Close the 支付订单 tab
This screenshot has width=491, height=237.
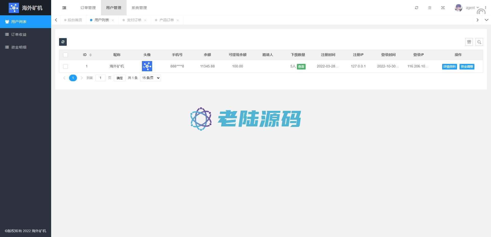coord(145,20)
